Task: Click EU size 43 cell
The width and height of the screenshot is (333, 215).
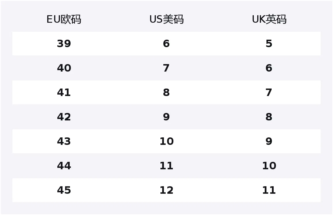Action: pyautogui.click(x=64, y=141)
